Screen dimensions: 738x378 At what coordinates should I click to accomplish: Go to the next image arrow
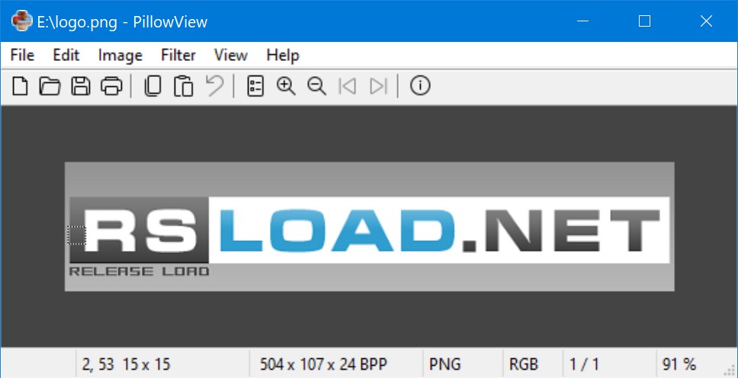378,86
